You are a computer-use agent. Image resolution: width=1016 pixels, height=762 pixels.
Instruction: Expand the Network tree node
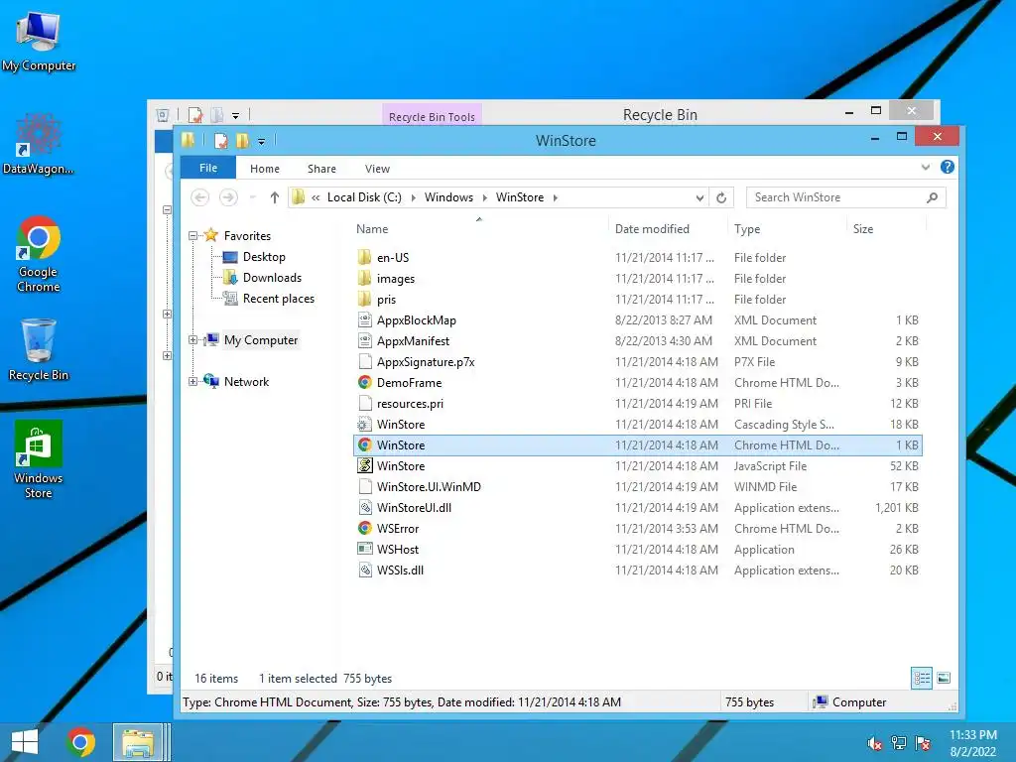(x=193, y=382)
